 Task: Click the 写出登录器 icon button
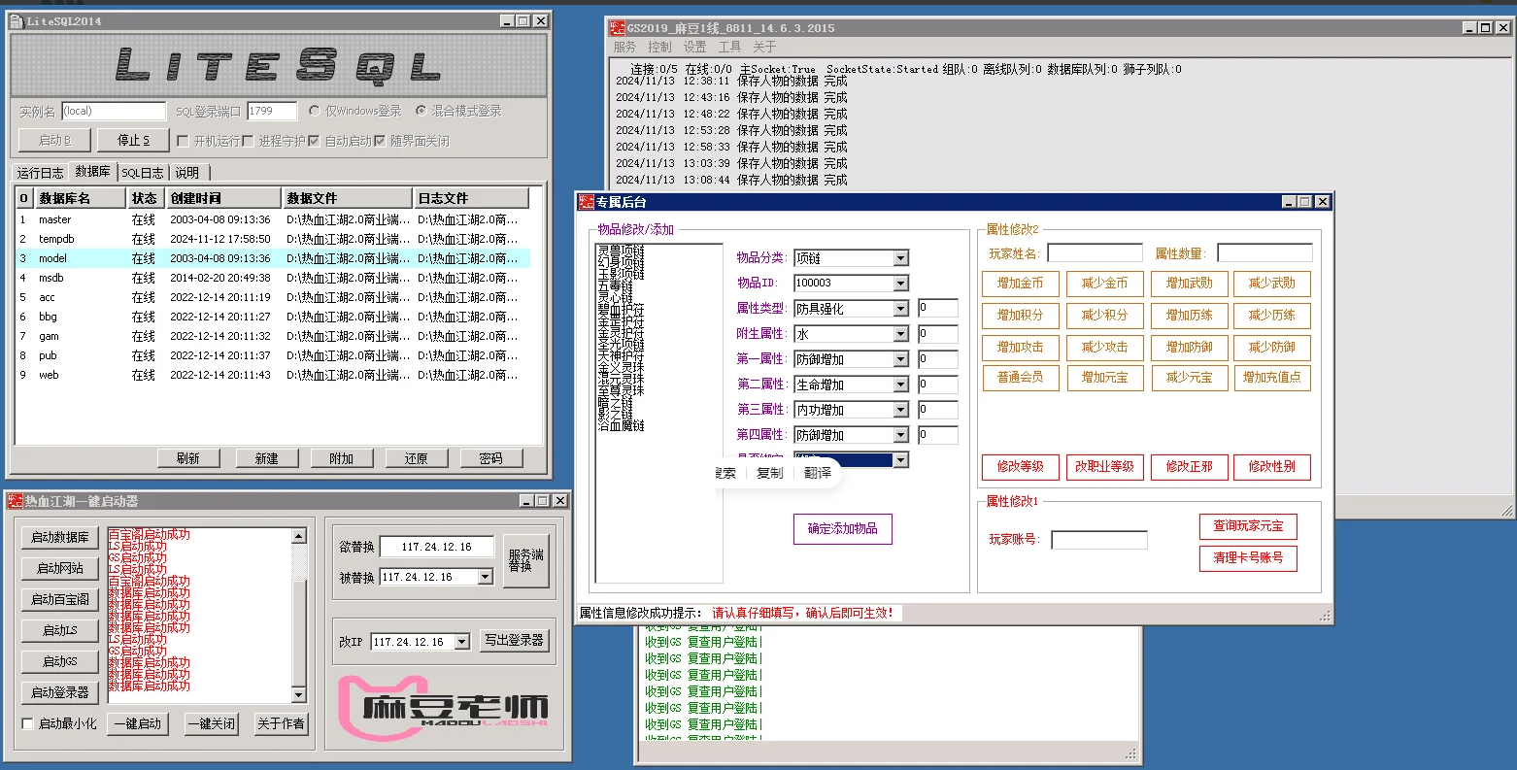pyautogui.click(x=516, y=640)
